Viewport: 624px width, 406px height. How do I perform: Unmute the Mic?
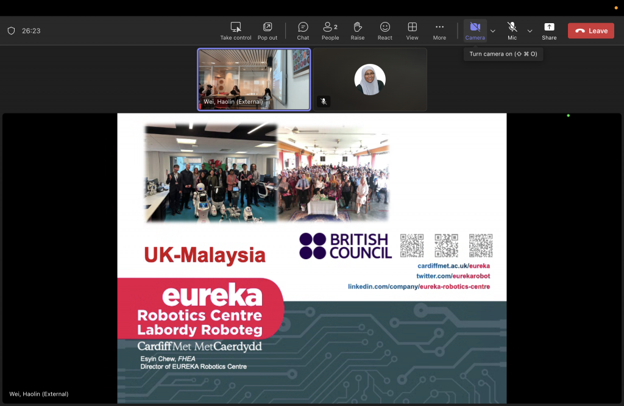click(512, 31)
